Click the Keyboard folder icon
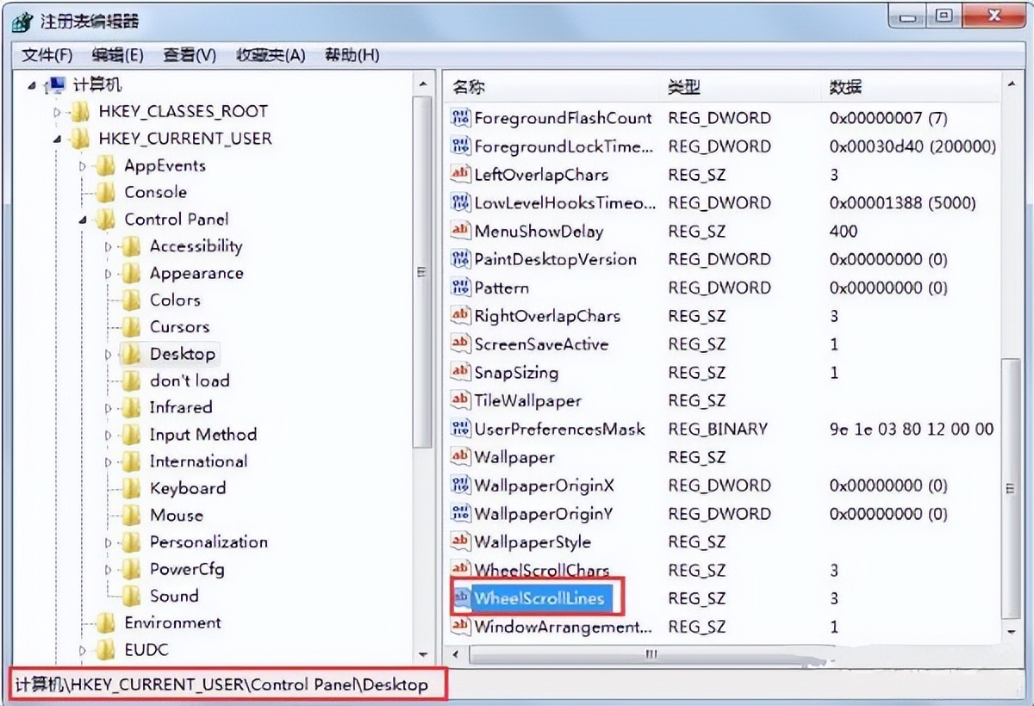The height and width of the screenshot is (706, 1034). (131, 488)
